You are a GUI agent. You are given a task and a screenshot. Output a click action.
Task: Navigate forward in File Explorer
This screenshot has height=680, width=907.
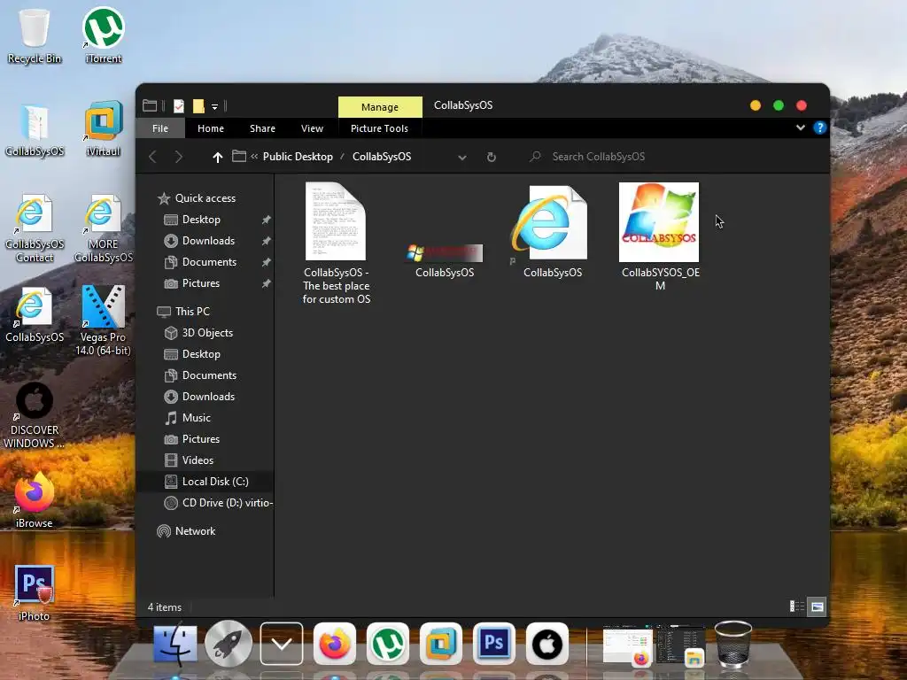click(x=179, y=157)
